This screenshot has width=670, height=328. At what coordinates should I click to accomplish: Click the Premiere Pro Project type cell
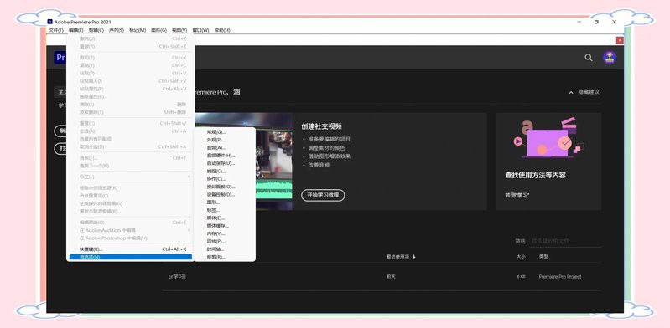560,277
